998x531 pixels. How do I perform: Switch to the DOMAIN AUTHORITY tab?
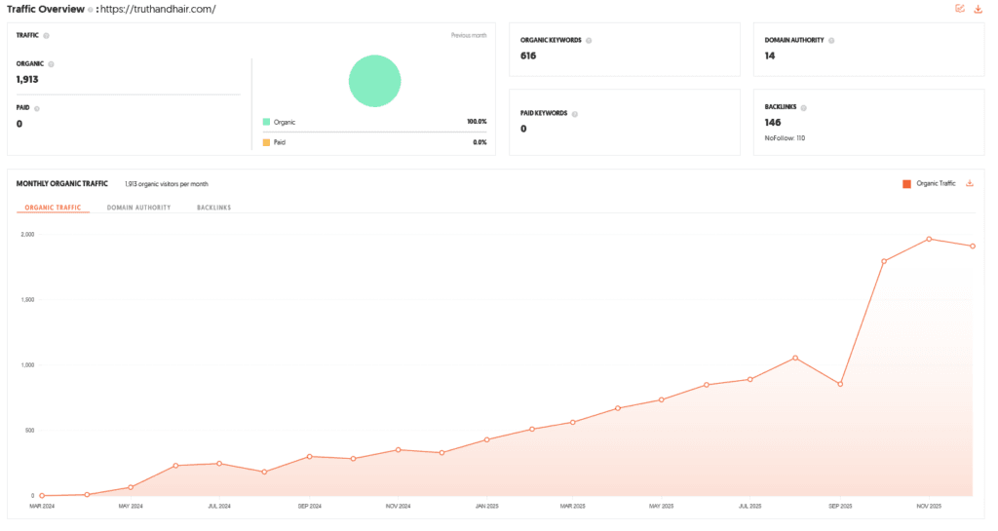138,208
